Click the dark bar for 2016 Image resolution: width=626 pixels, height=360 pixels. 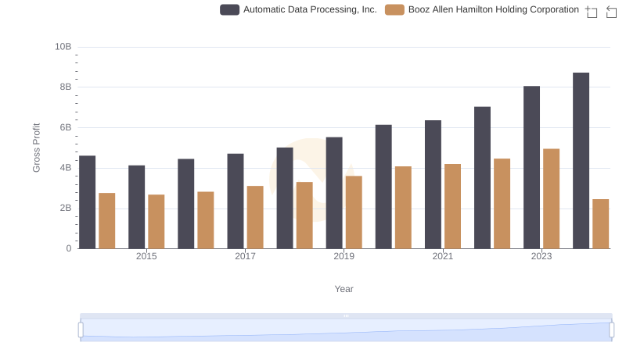(186, 204)
